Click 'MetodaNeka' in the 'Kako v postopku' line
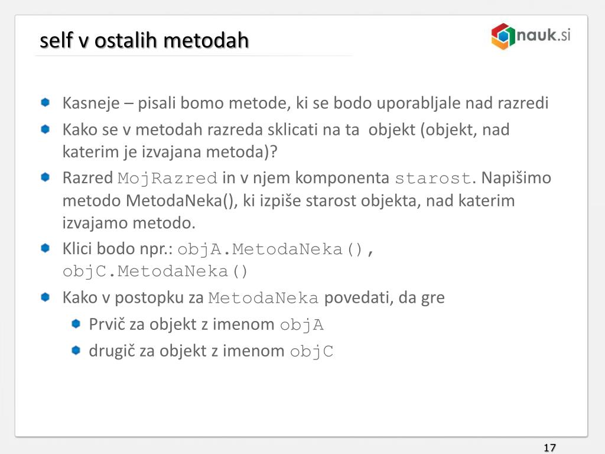The image size is (605, 454). pos(263,298)
